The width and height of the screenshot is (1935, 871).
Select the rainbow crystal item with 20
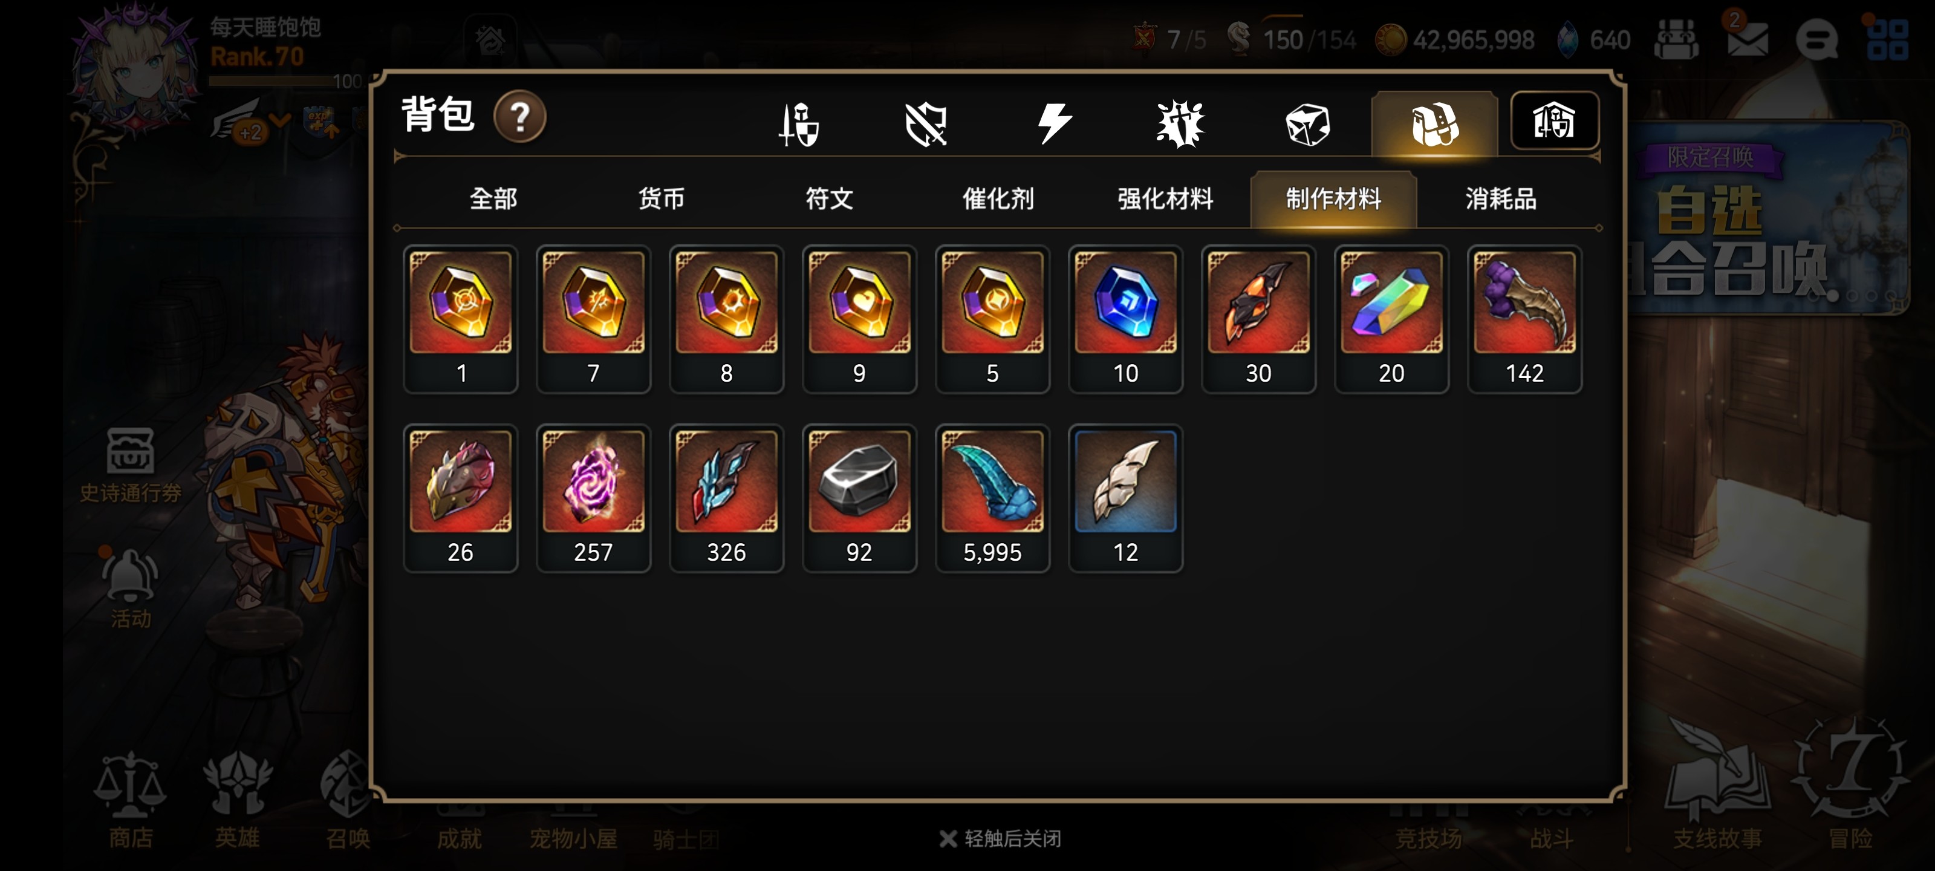[x=1391, y=319]
